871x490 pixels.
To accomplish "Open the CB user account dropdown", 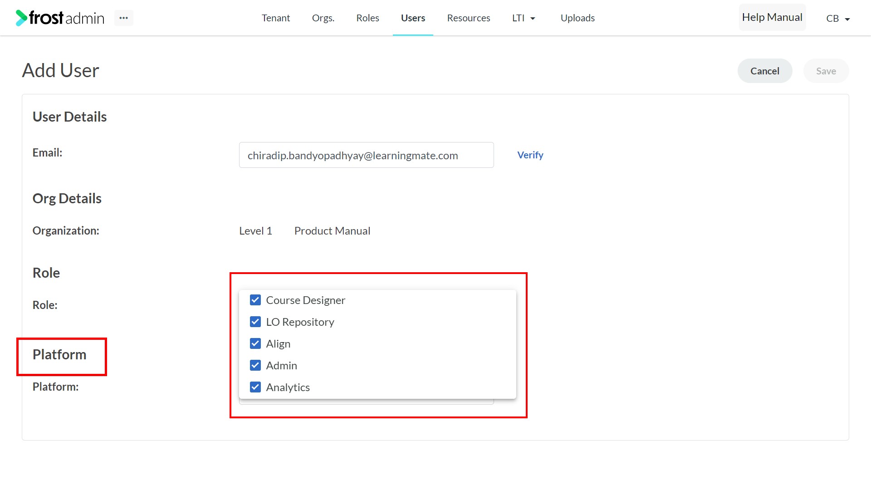I will [838, 19].
